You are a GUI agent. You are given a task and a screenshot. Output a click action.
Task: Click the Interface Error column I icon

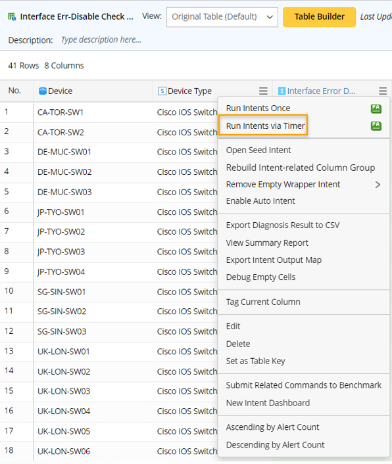coord(282,91)
